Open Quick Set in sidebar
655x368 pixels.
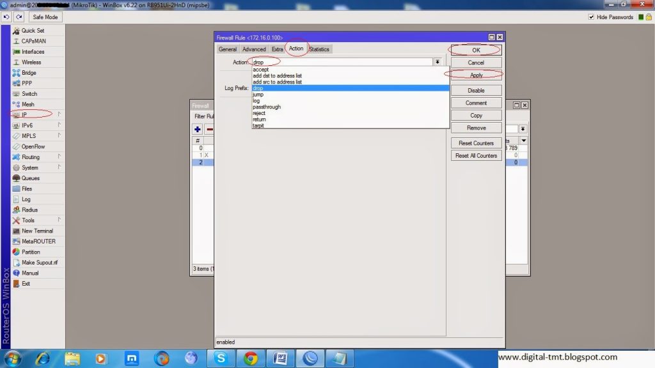[38, 31]
